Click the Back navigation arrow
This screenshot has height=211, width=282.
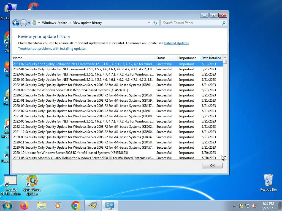click(16, 23)
